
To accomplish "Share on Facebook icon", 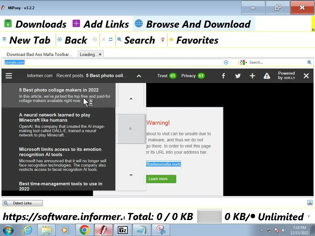I will [223, 76].
